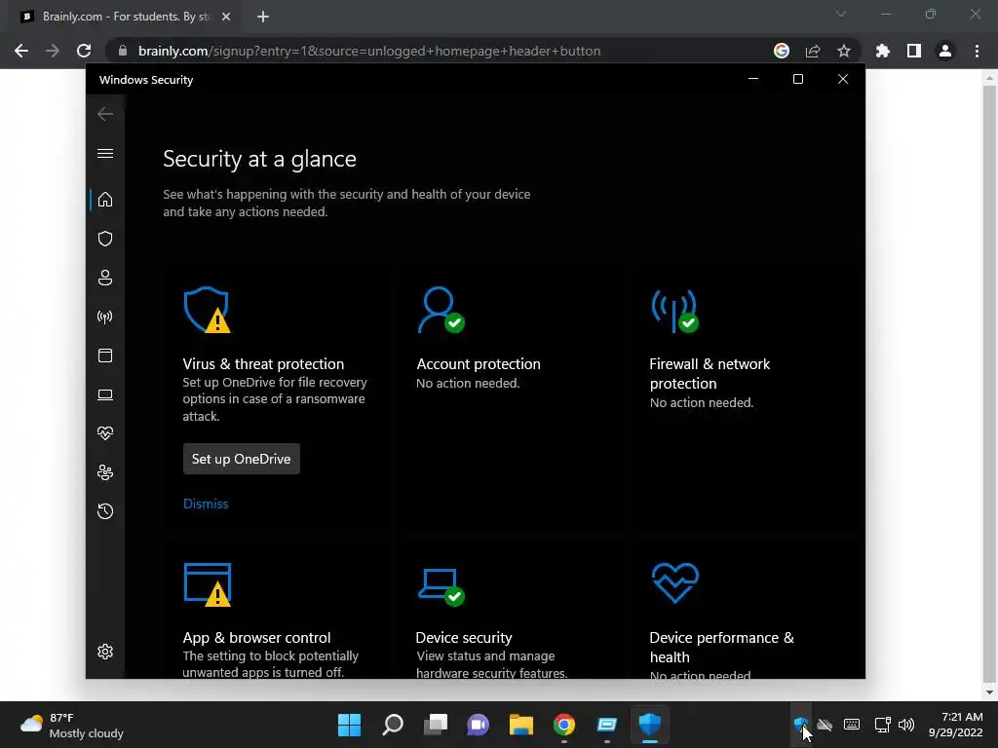Image resolution: width=998 pixels, height=748 pixels.
Task: Switch to Chrome on the taskbar
Action: tap(564, 725)
